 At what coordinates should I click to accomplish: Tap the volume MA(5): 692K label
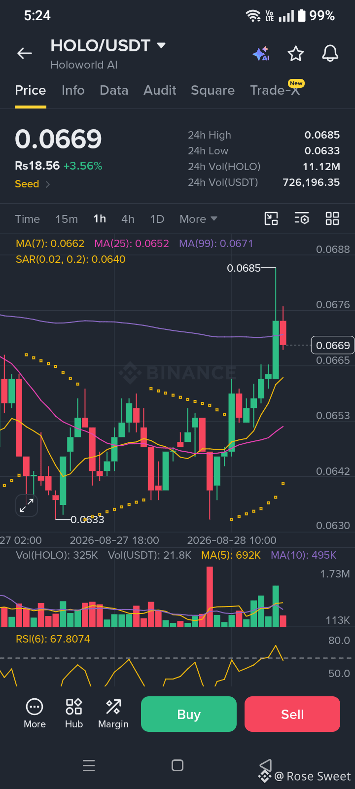(x=231, y=555)
